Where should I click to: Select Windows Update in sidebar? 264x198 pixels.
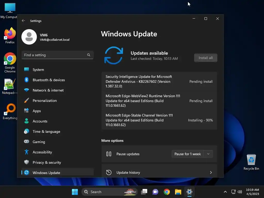(x=57, y=172)
